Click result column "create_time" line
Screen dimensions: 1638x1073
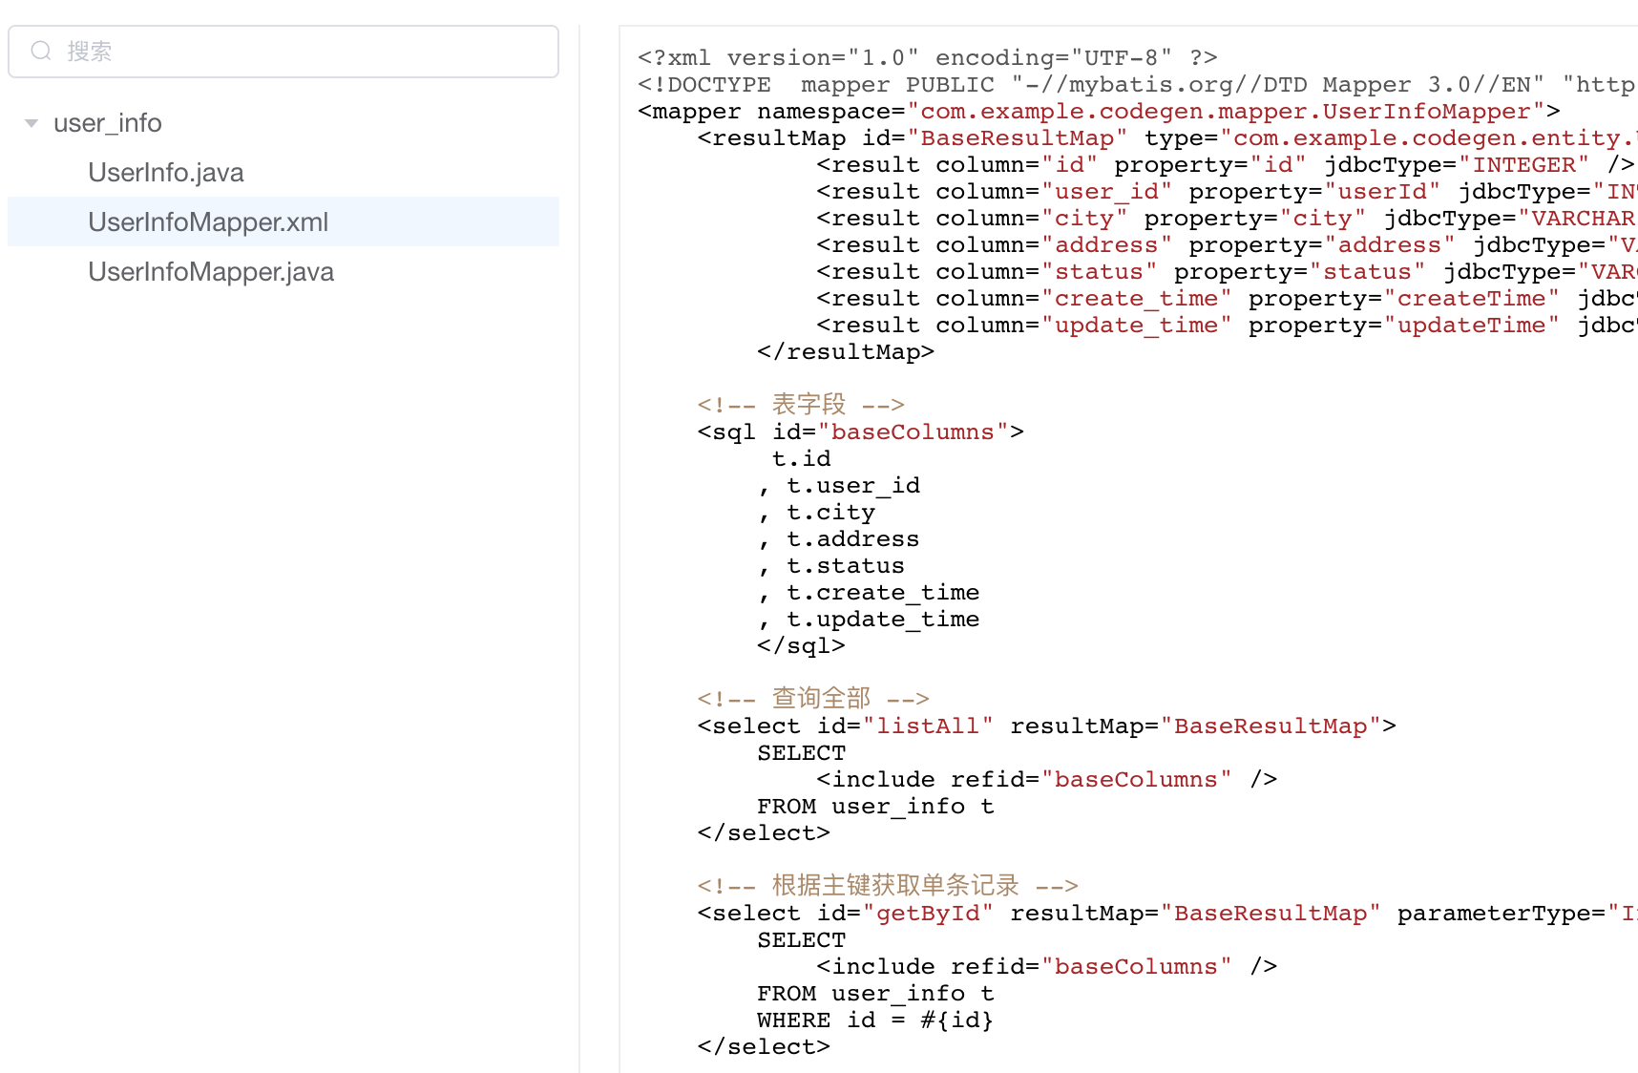[1227, 299]
